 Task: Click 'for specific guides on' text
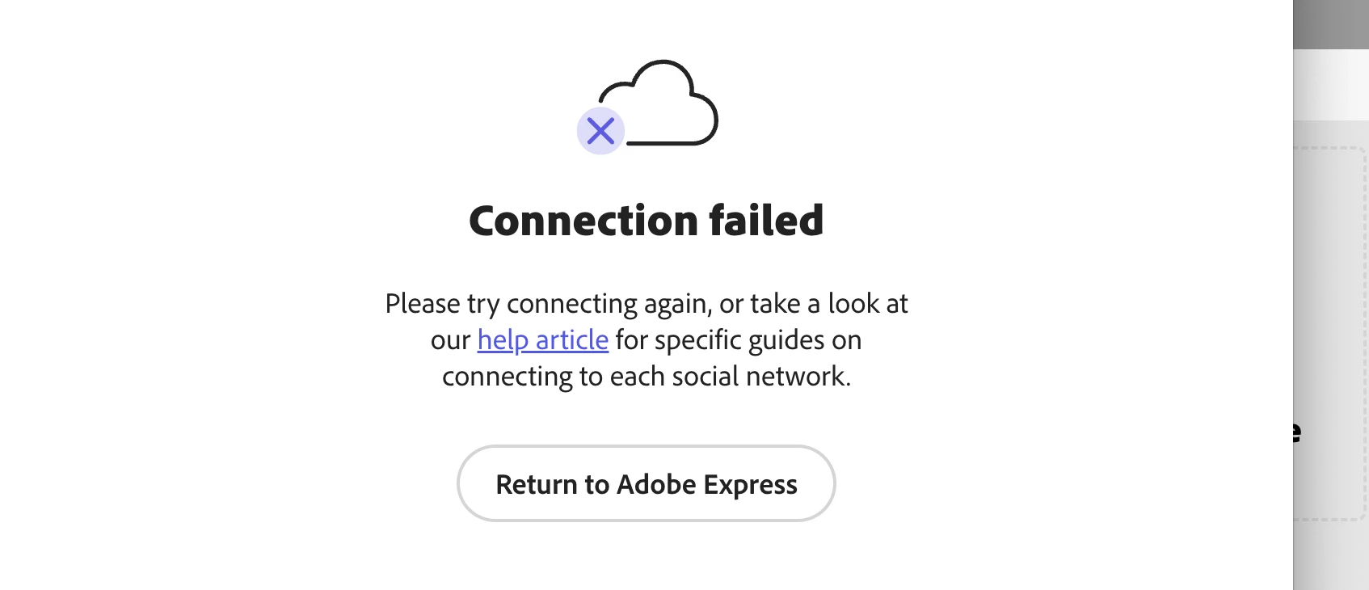click(x=738, y=340)
